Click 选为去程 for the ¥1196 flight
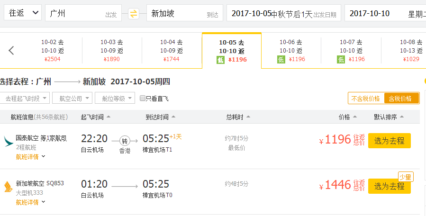 [390, 141]
